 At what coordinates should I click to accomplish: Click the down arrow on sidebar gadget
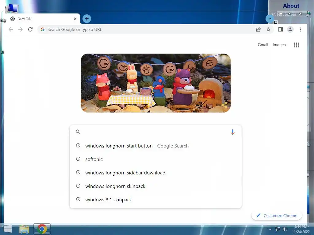point(281,14)
